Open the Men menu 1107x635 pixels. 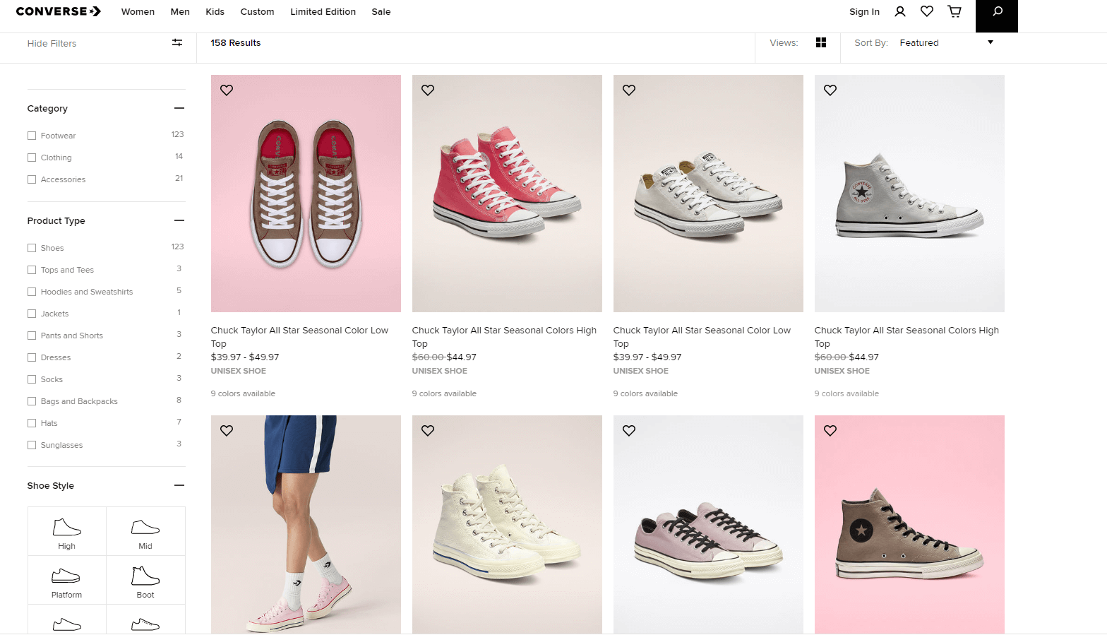click(x=180, y=12)
